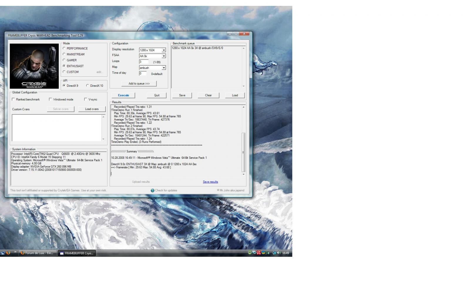Viewport: 470px width, 294px height.
Task: Click the Mr.John aka japamd credit
Action: pos(231,191)
